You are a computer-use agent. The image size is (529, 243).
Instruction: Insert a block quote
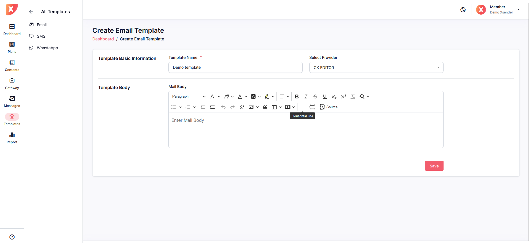[265, 107]
